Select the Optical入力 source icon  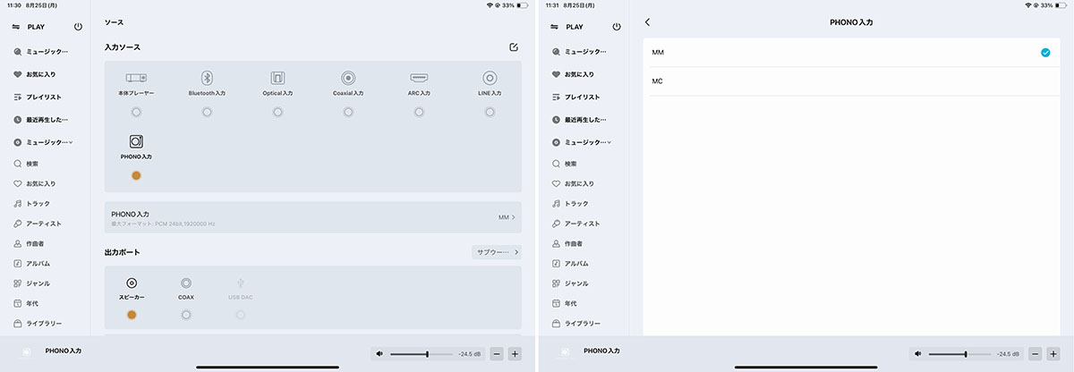coord(277,78)
